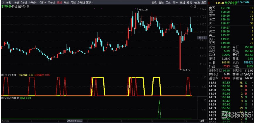The height and width of the screenshot is (123, 254).
Task: Select the 30分钟 period tab
Action: 42,2
